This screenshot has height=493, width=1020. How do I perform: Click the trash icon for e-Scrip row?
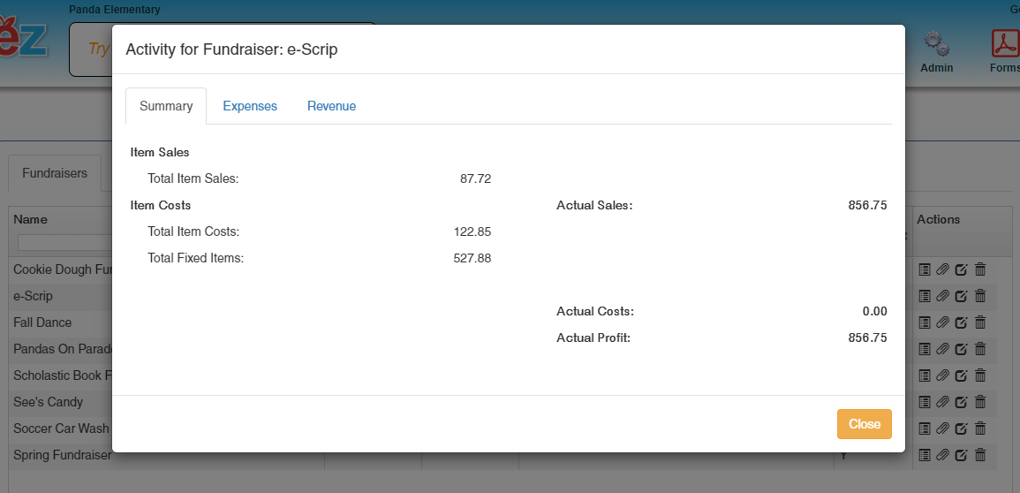979,296
